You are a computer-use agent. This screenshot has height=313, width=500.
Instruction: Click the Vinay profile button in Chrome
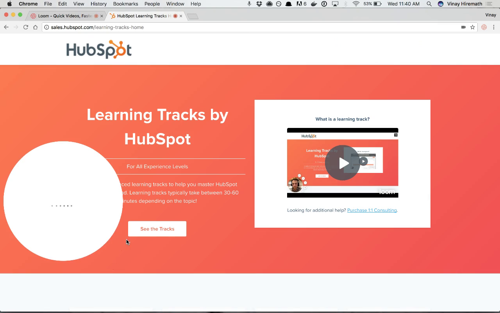coord(491,15)
